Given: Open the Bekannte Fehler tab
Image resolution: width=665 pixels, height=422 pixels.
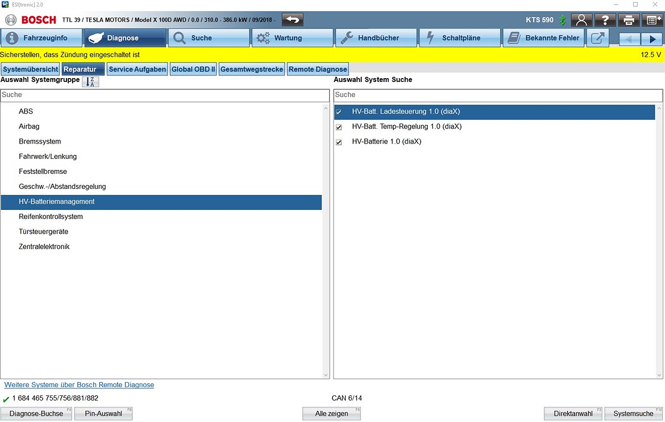Looking at the screenshot, I should click(544, 38).
